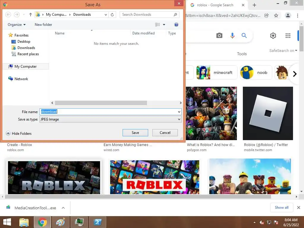304x228 pixels.
Task: Refresh the Downloads folder listing
Action: (x=112, y=15)
